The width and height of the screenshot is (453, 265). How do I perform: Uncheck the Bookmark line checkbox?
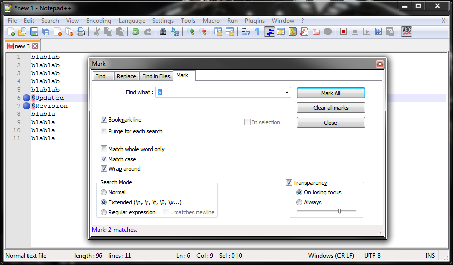tap(104, 119)
